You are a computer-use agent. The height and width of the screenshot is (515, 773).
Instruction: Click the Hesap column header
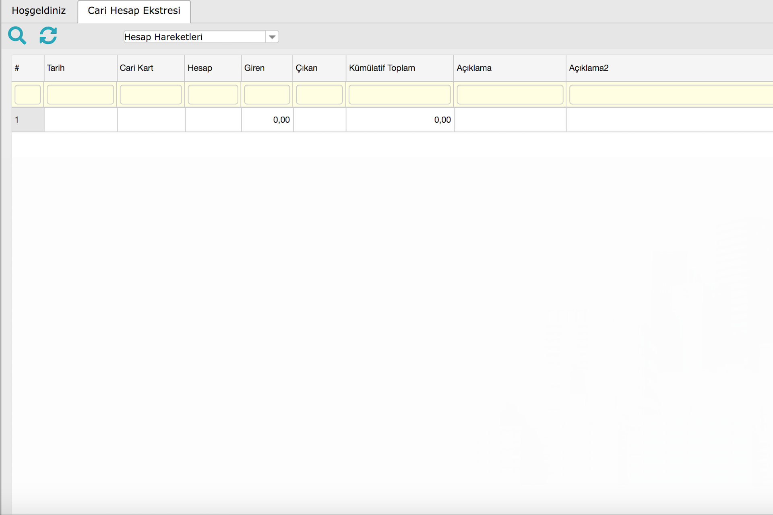[x=213, y=68]
